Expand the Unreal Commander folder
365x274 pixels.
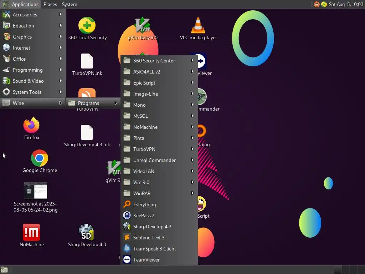pos(159,160)
